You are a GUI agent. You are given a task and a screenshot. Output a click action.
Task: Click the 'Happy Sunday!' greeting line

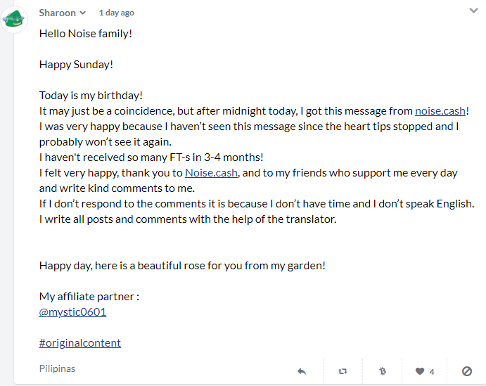(x=76, y=65)
